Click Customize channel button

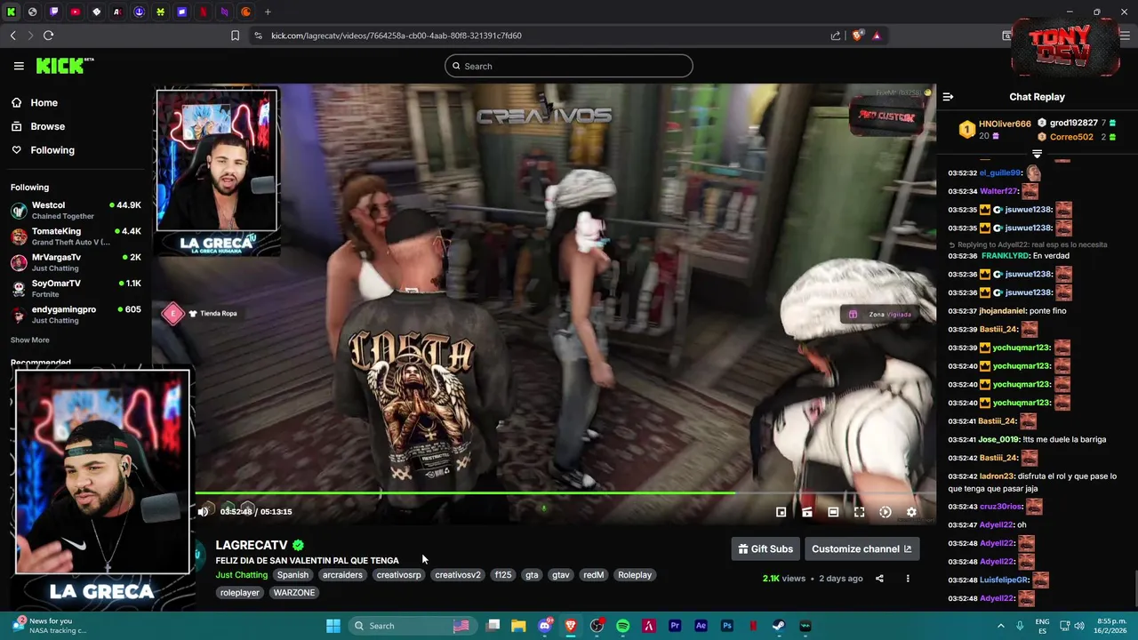[x=862, y=548]
